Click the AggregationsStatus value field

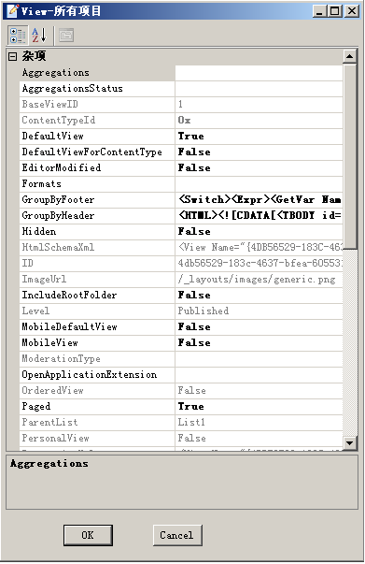(260, 89)
